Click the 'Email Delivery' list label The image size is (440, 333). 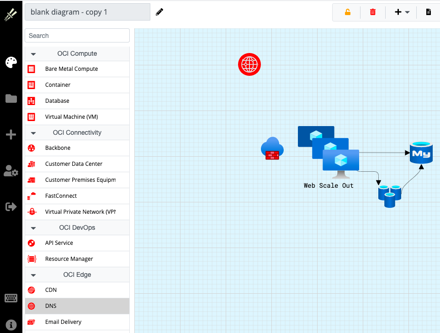(63, 322)
